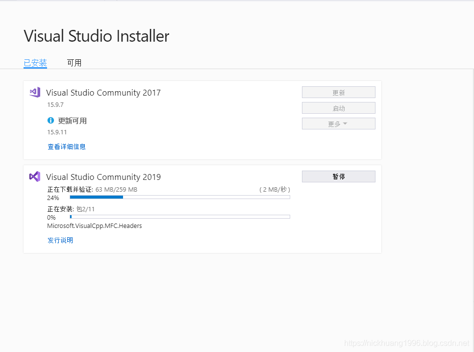Click the 更新可用 update notice text
Screen dimensions: 474x352
tap(73, 121)
